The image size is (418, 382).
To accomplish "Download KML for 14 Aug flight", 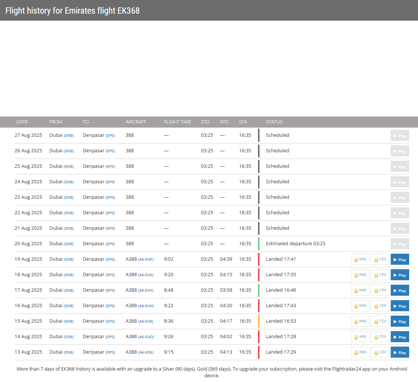I will pos(360,337).
